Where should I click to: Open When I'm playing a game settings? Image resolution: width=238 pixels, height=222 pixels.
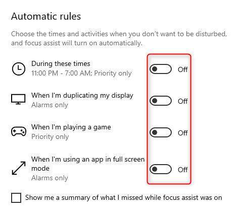pyautogui.click(x=71, y=127)
